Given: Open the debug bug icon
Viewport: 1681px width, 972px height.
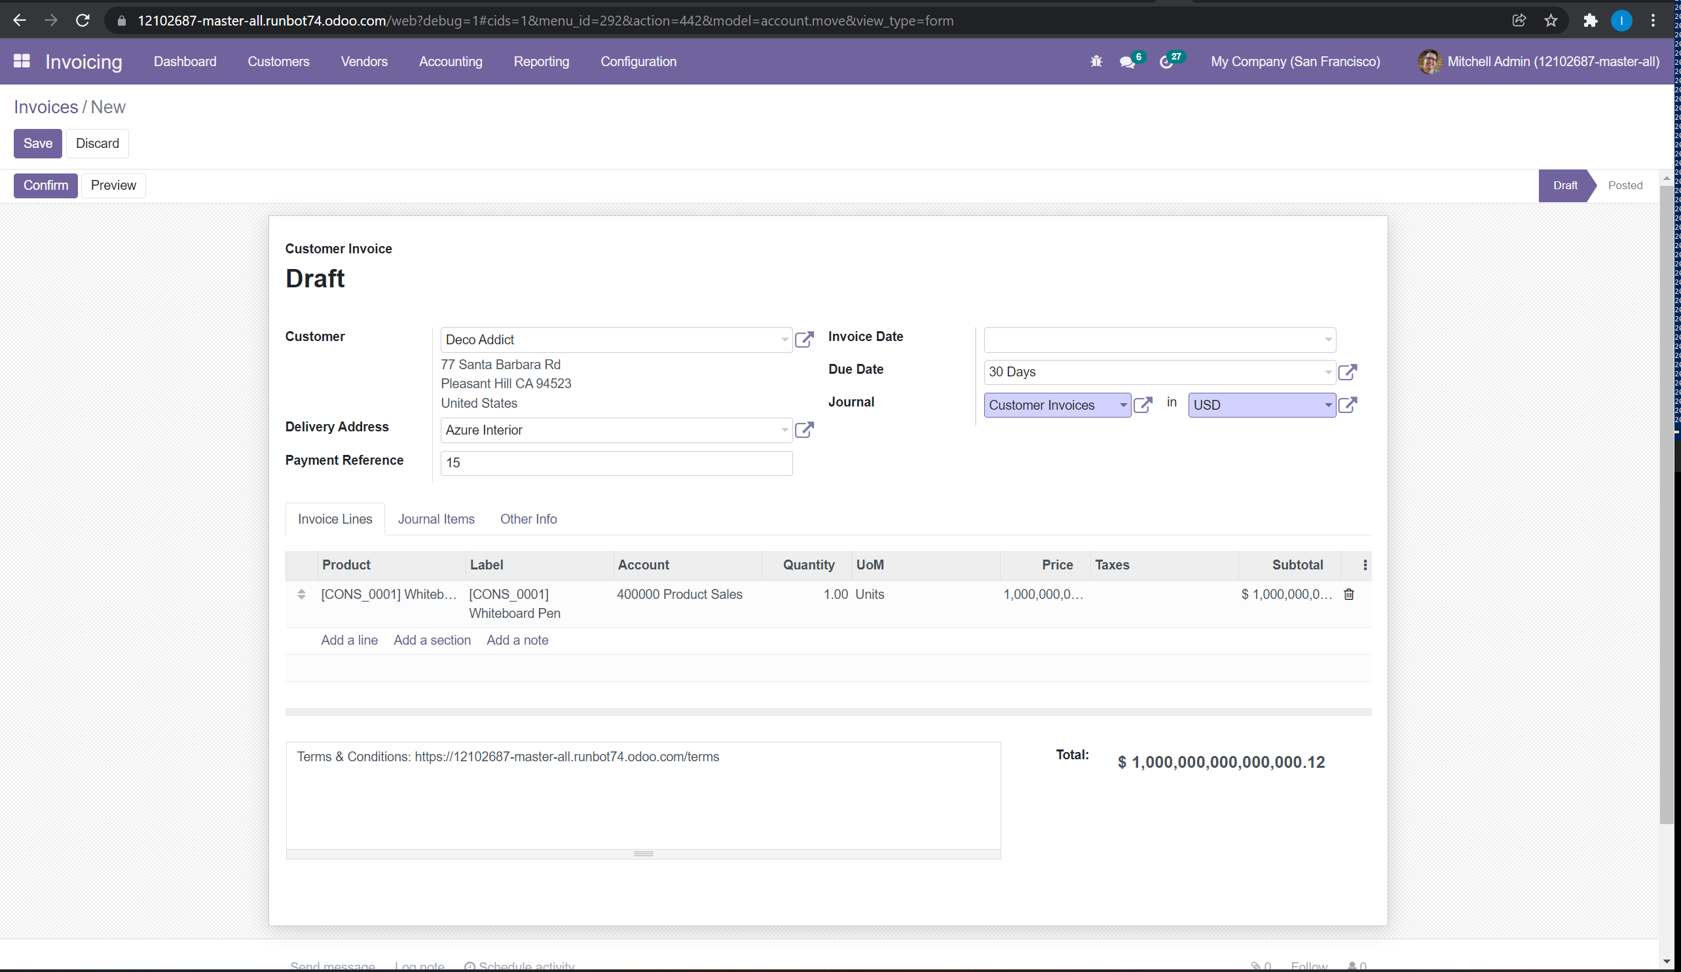Looking at the screenshot, I should 1096,62.
